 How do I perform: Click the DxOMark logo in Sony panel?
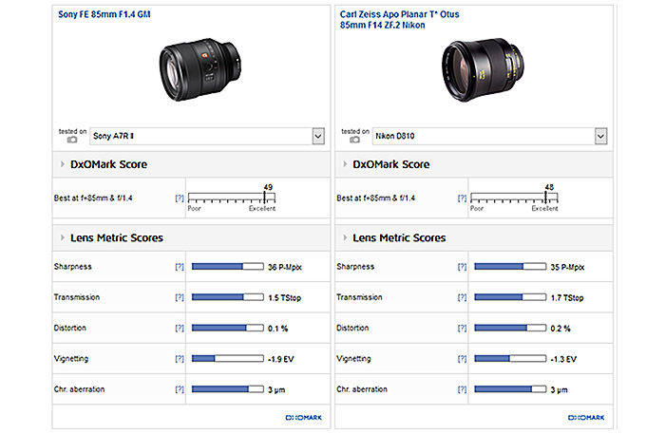(x=304, y=418)
